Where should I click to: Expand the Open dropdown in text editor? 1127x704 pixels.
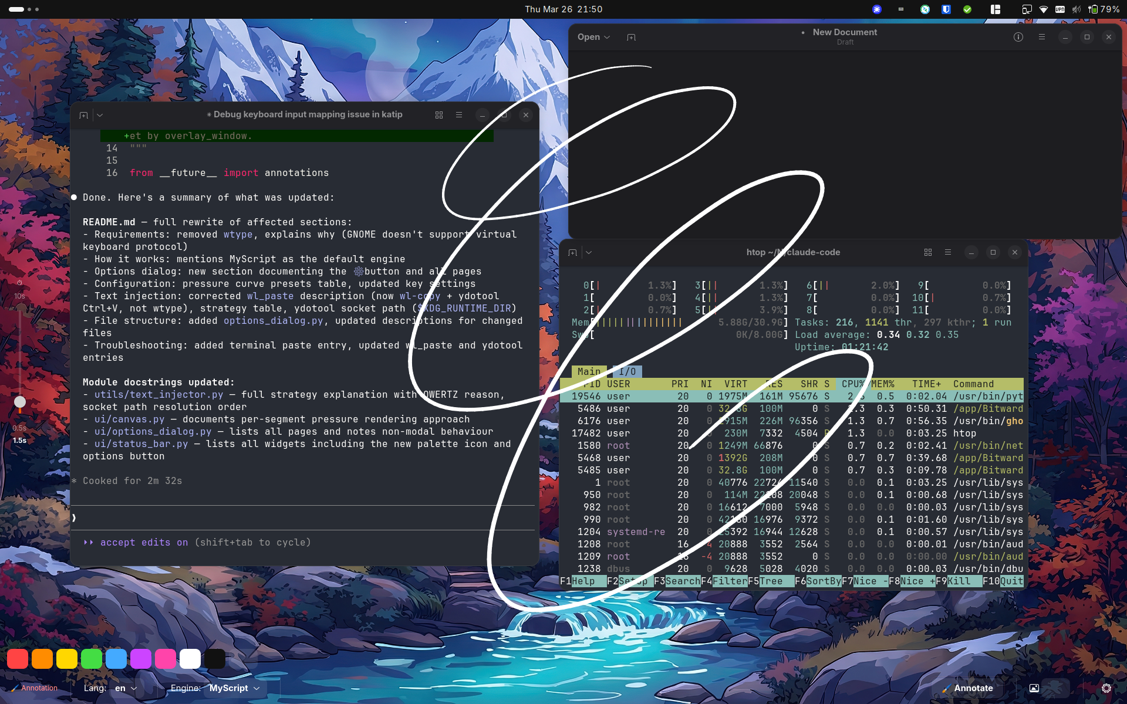tap(593, 37)
